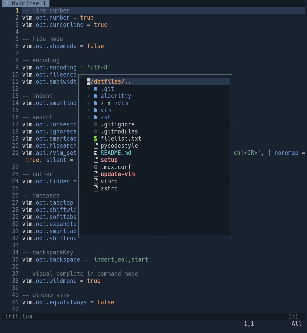Image resolution: width=307 pixels, height=333 pixels.
Task: Open filelist.txt in the tree
Action: 121,139
